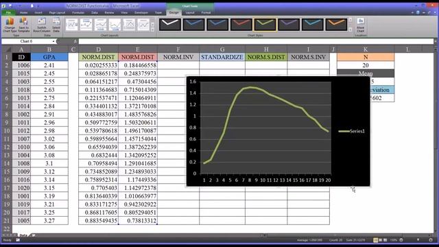Select row 10 header
This screenshot has height=247, width=439.
[x=6, y=131]
